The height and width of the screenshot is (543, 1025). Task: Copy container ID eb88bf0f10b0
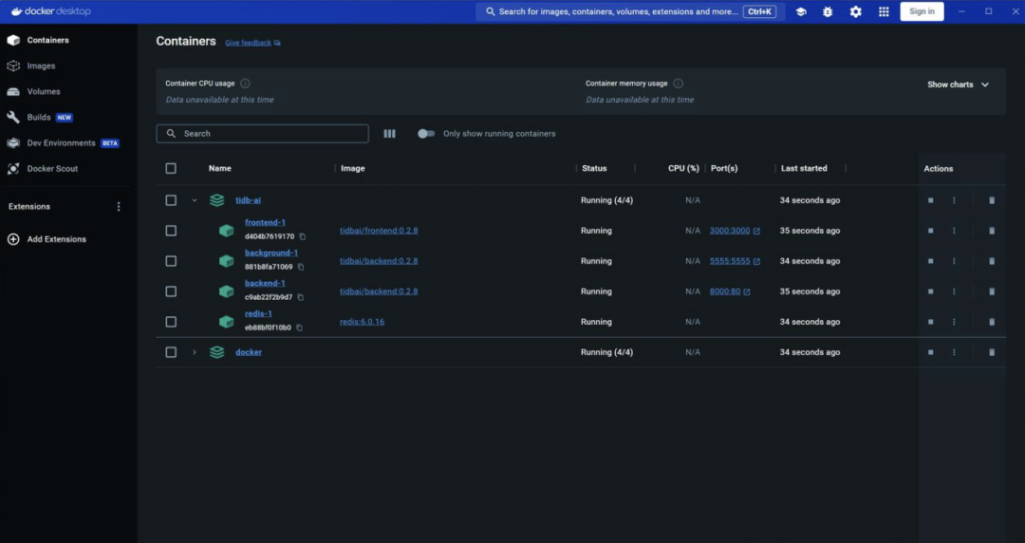click(x=299, y=328)
